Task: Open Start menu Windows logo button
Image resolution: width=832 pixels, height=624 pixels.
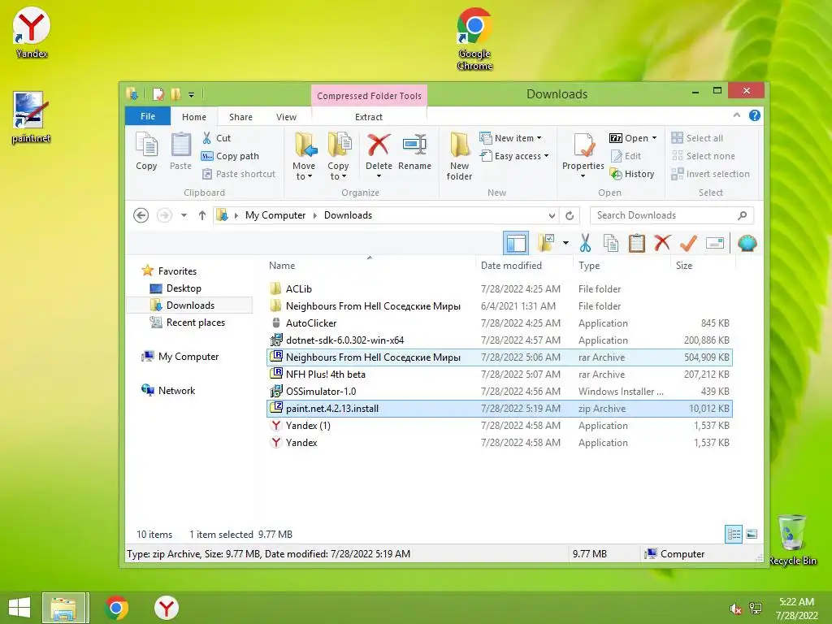Action: pyautogui.click(x=19, y=608)
